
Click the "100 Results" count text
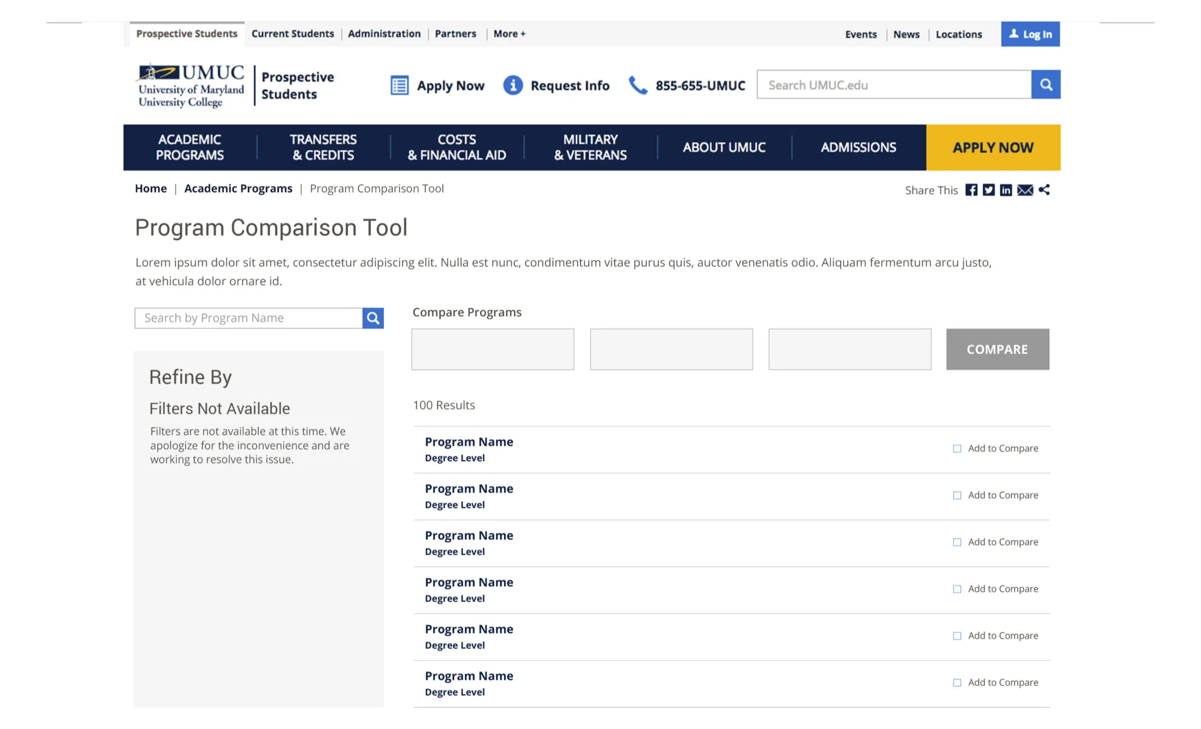pyautogui.click(x=444, y=405)
